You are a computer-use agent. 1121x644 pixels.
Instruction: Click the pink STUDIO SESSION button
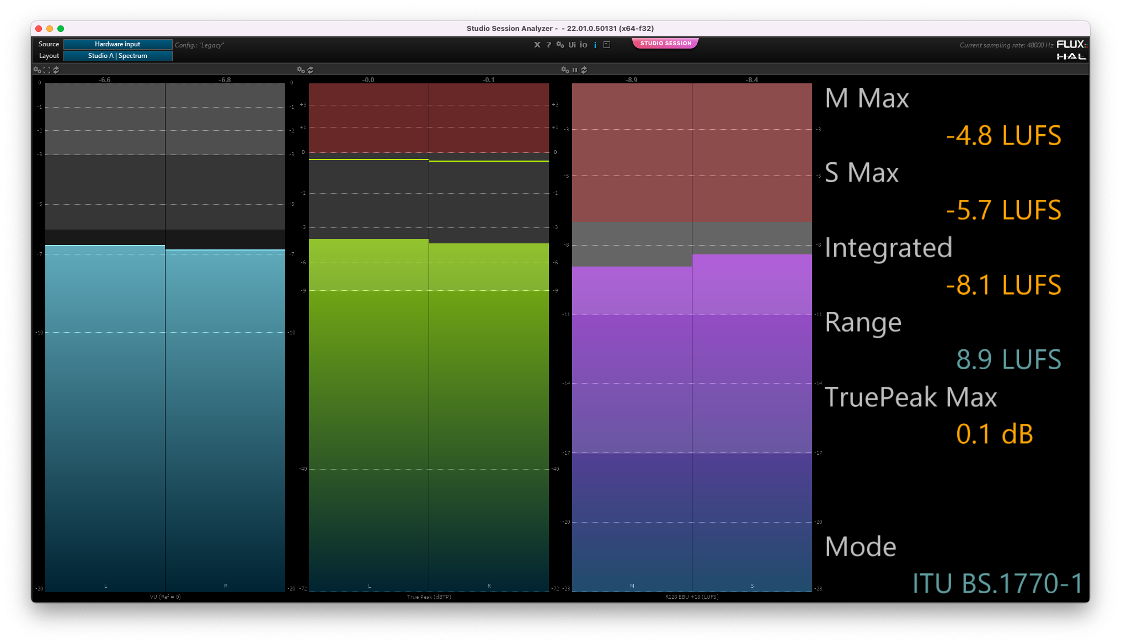coord(665,43)
